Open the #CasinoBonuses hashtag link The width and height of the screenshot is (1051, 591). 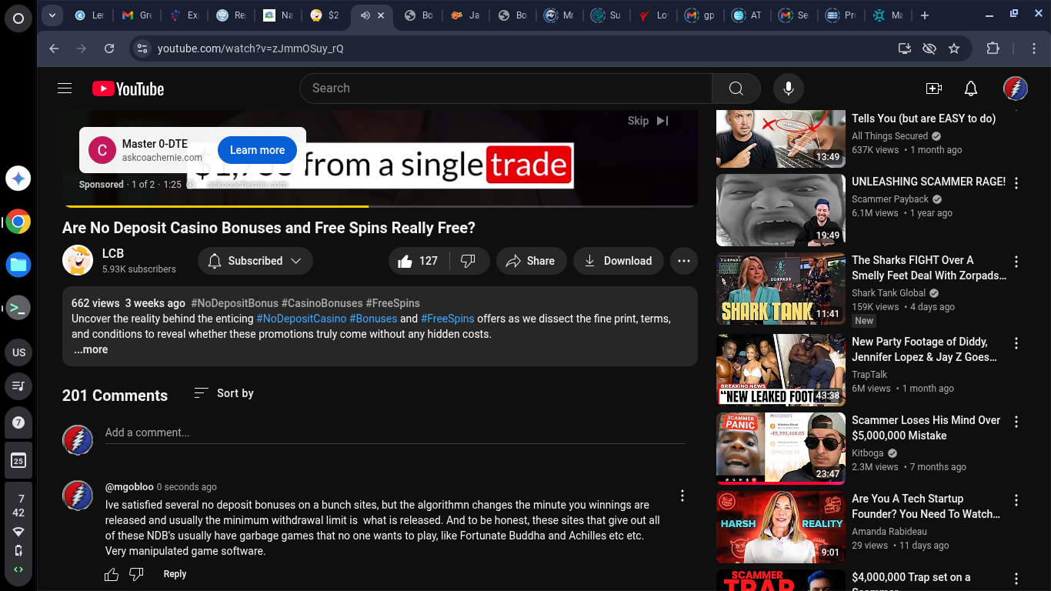click(x=322, y=303)
